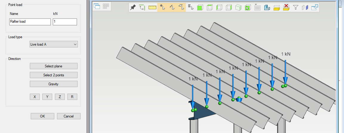The width and height of the screenshot is (344, 133).
Task: Select the green front-face cube view
Action: tap(200, 7)
